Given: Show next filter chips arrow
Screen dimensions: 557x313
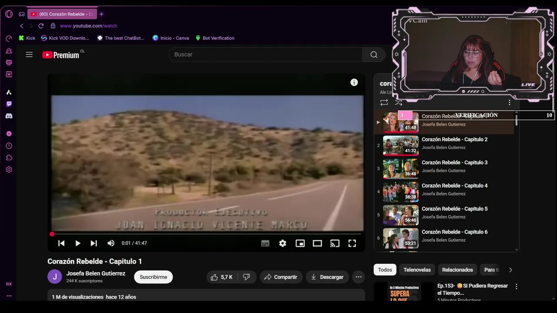Looking at the screenshot, I should coord(510,270).
